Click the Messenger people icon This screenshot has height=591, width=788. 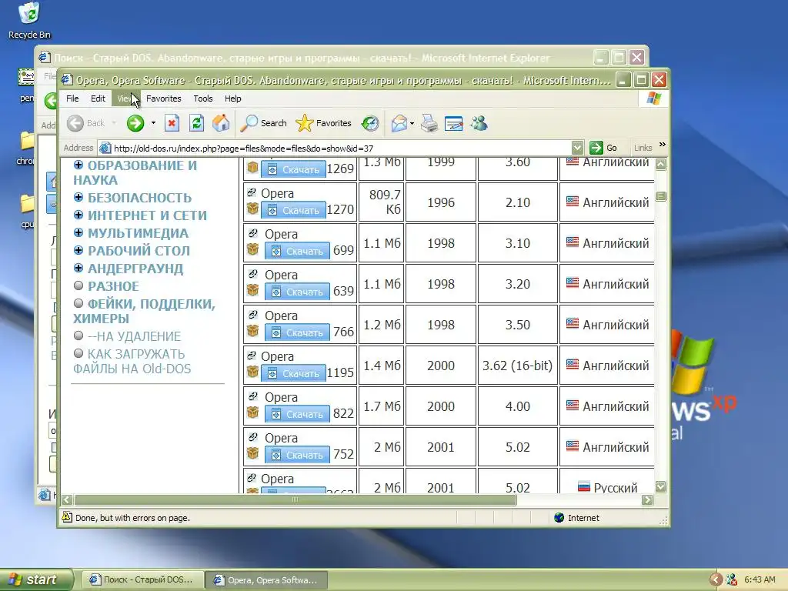pyautogui.click(x=479, y=123)
